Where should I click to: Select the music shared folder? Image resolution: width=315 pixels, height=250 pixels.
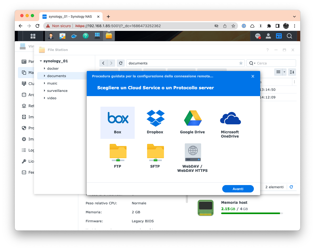pyautogui.click(x=52, y=83)
